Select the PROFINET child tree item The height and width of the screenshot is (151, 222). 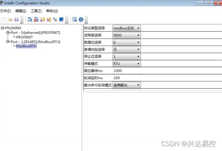coord(24,37)
